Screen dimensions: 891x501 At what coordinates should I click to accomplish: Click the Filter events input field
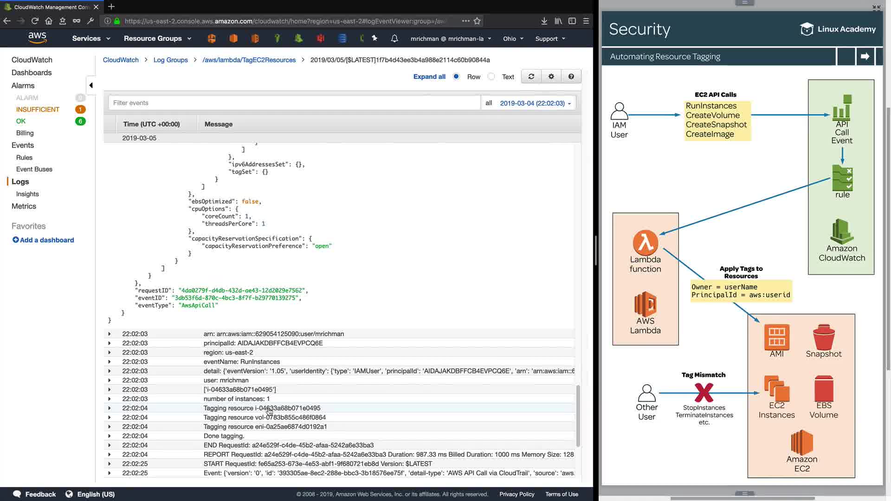294,103
